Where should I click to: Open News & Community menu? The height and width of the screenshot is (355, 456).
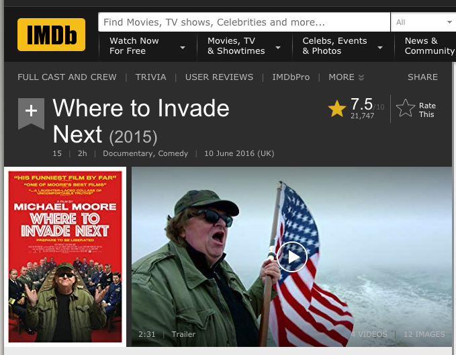pyautogui.click(x=428, y=46)
